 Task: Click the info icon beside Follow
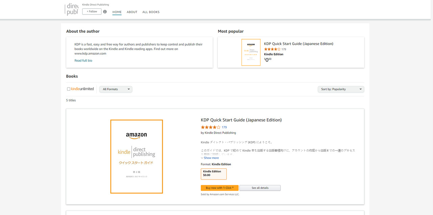pyautogui.click(x=105, y=11)
